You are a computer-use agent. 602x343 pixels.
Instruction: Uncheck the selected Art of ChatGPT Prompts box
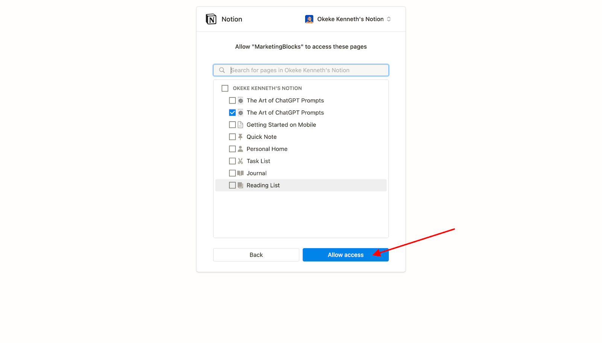[x=233, y=112]
